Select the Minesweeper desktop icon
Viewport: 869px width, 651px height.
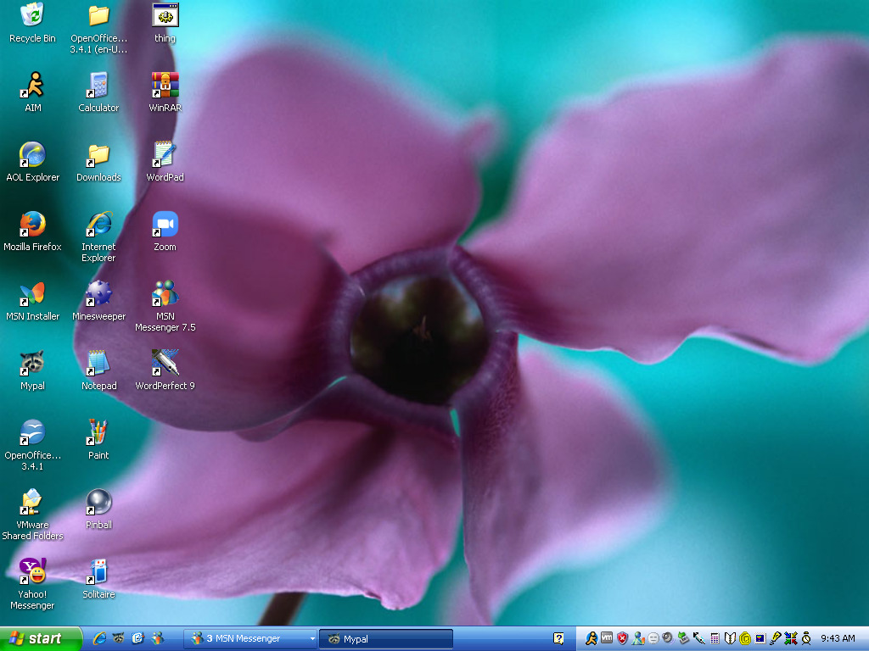point(98,294)
